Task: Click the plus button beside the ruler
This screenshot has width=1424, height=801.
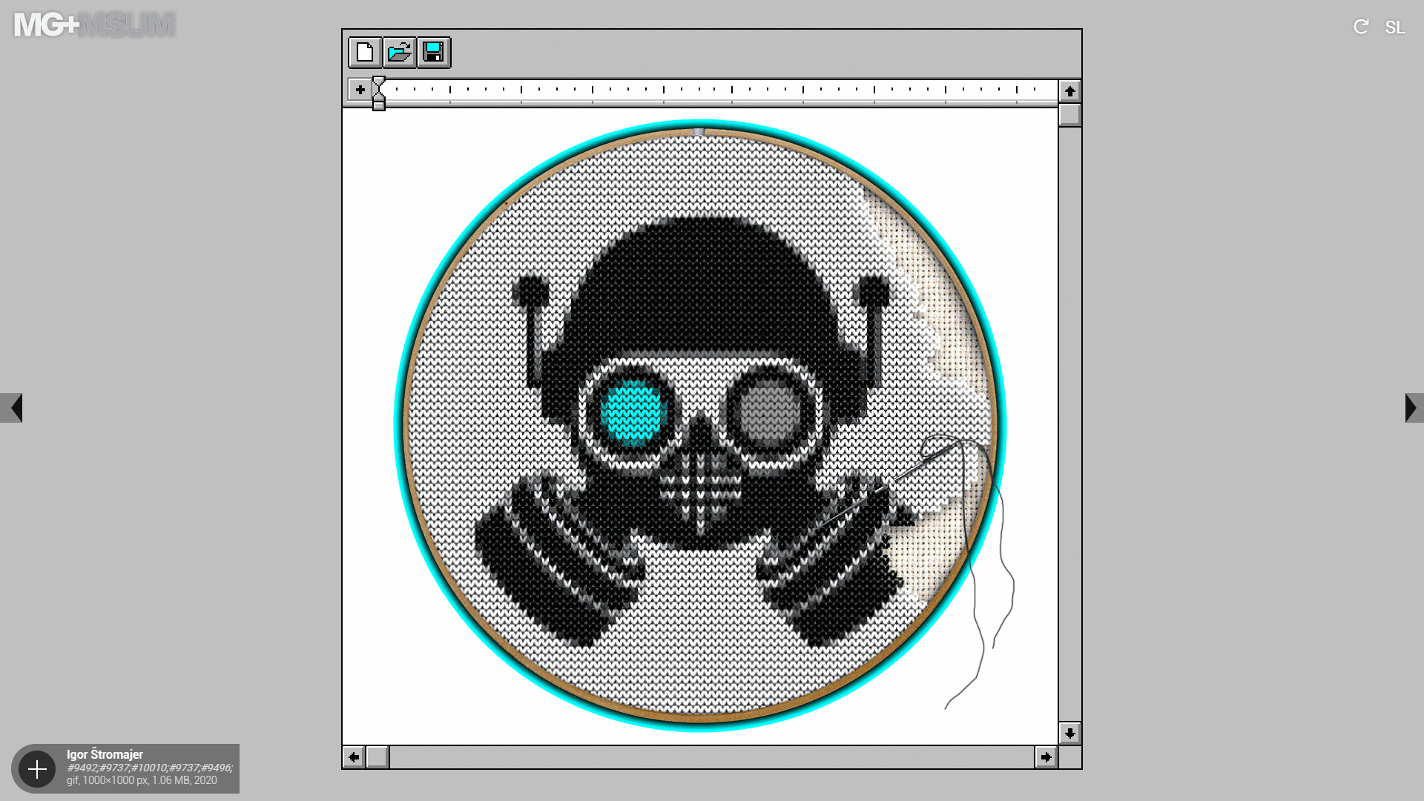Action: point(360,90)
